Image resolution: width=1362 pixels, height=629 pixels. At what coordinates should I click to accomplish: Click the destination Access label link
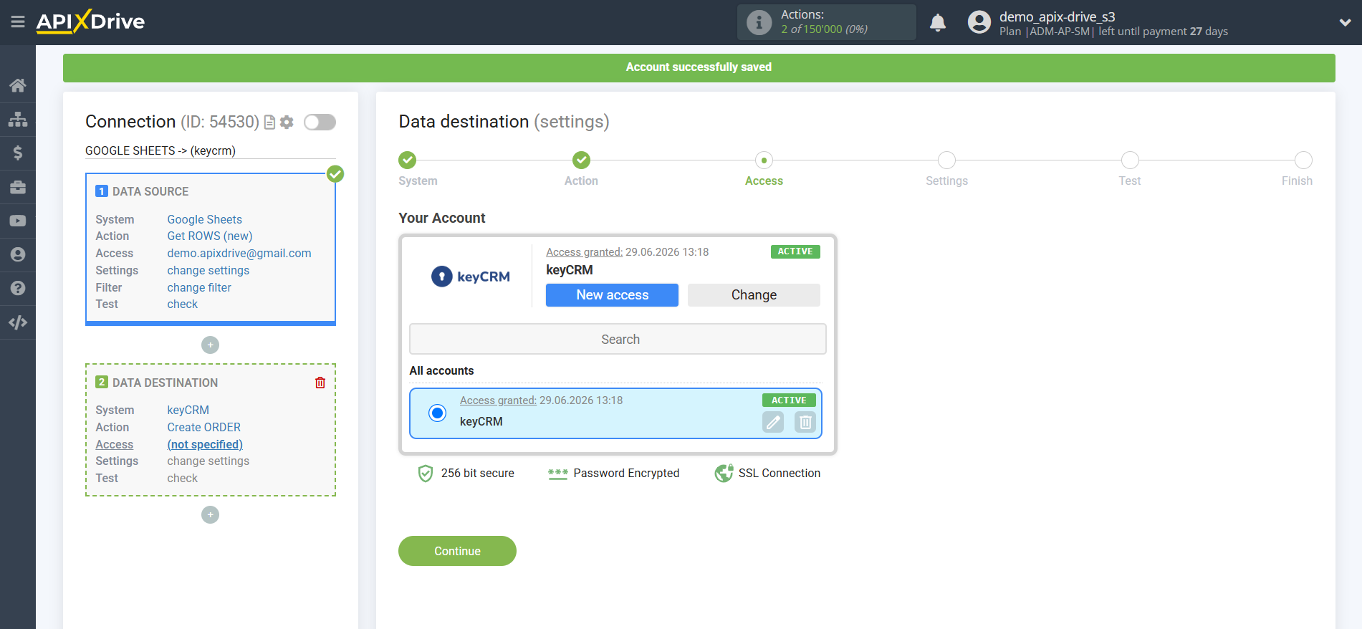coord(114,444)
